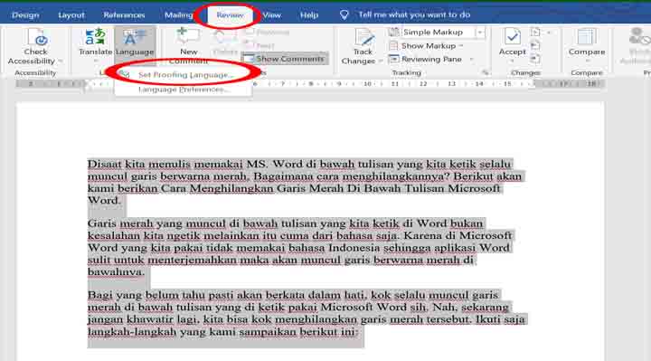Open the Design ribbon tab

click(x=25, y=15)
